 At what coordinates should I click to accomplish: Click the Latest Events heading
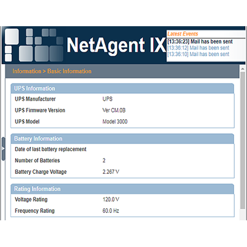[x=183, y=34]
